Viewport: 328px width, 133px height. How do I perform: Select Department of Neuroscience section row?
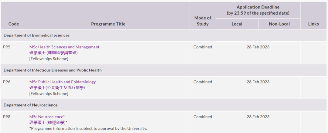(x=30, y=105)
